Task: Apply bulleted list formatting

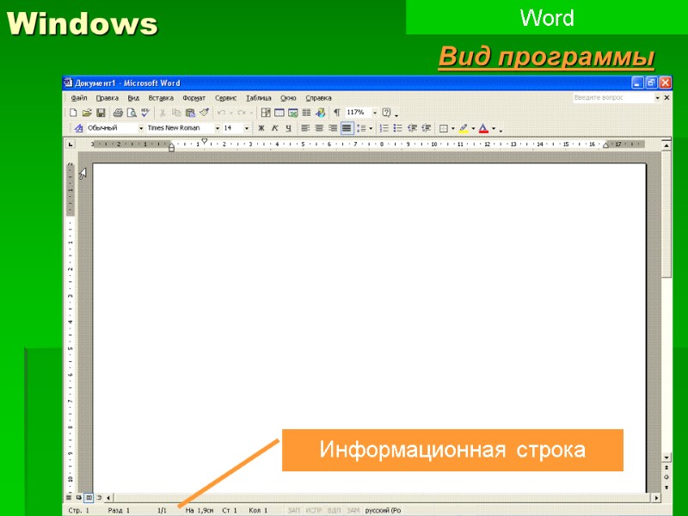Action: tap(397, 128)
